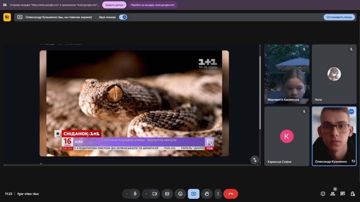
Task: Raise hand with the hand icon
Action: [207, 194]
